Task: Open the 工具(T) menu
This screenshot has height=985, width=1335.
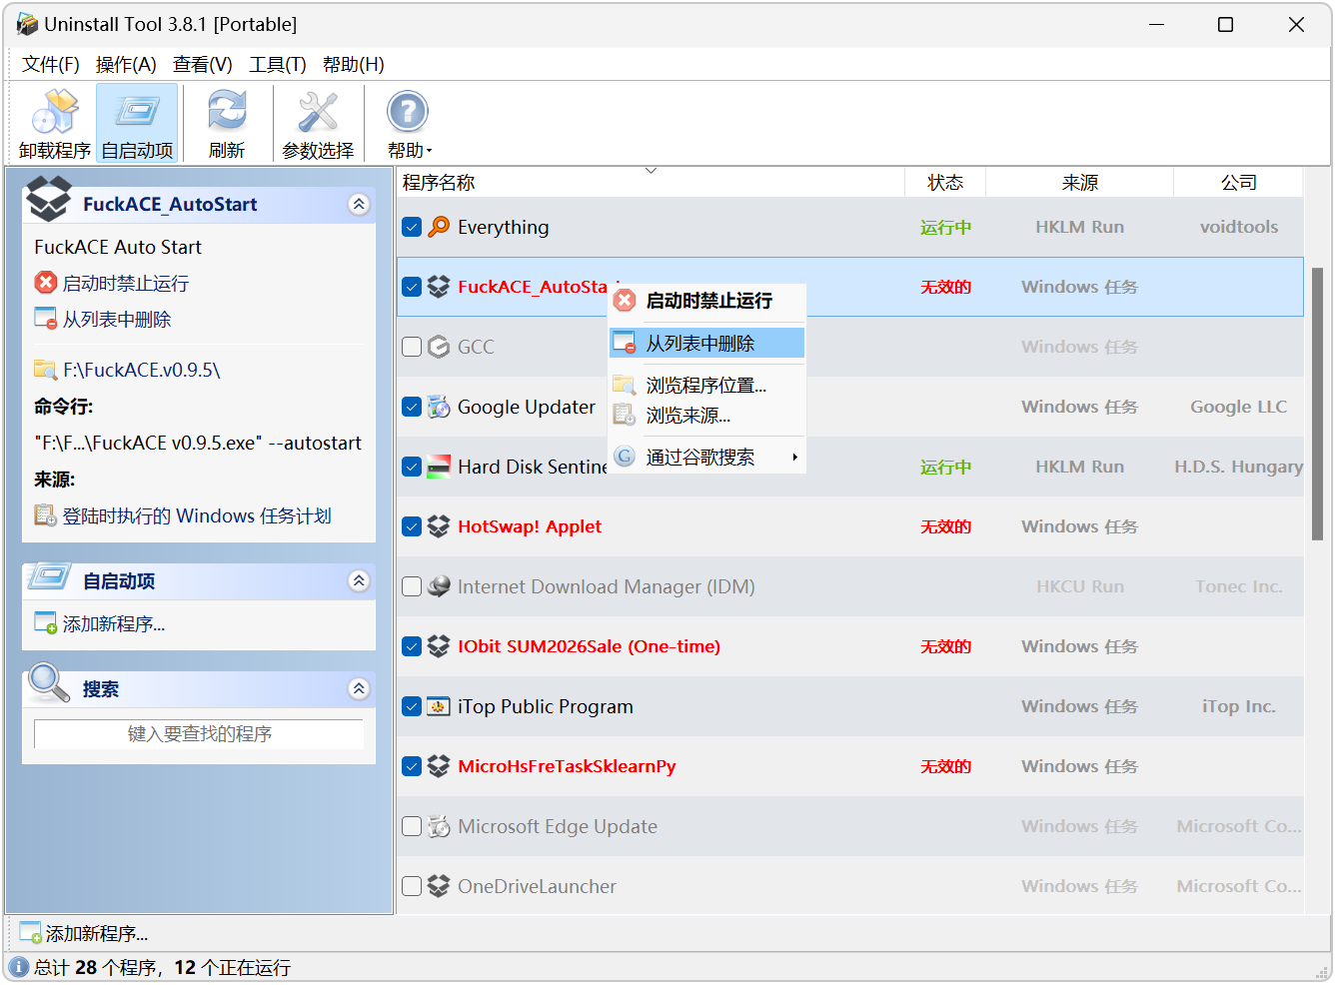Action: pyautogui.click(x=278, y=65)
